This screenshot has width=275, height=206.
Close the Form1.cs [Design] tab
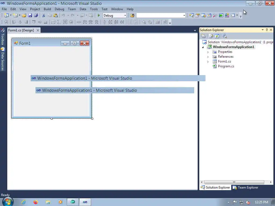38,30
